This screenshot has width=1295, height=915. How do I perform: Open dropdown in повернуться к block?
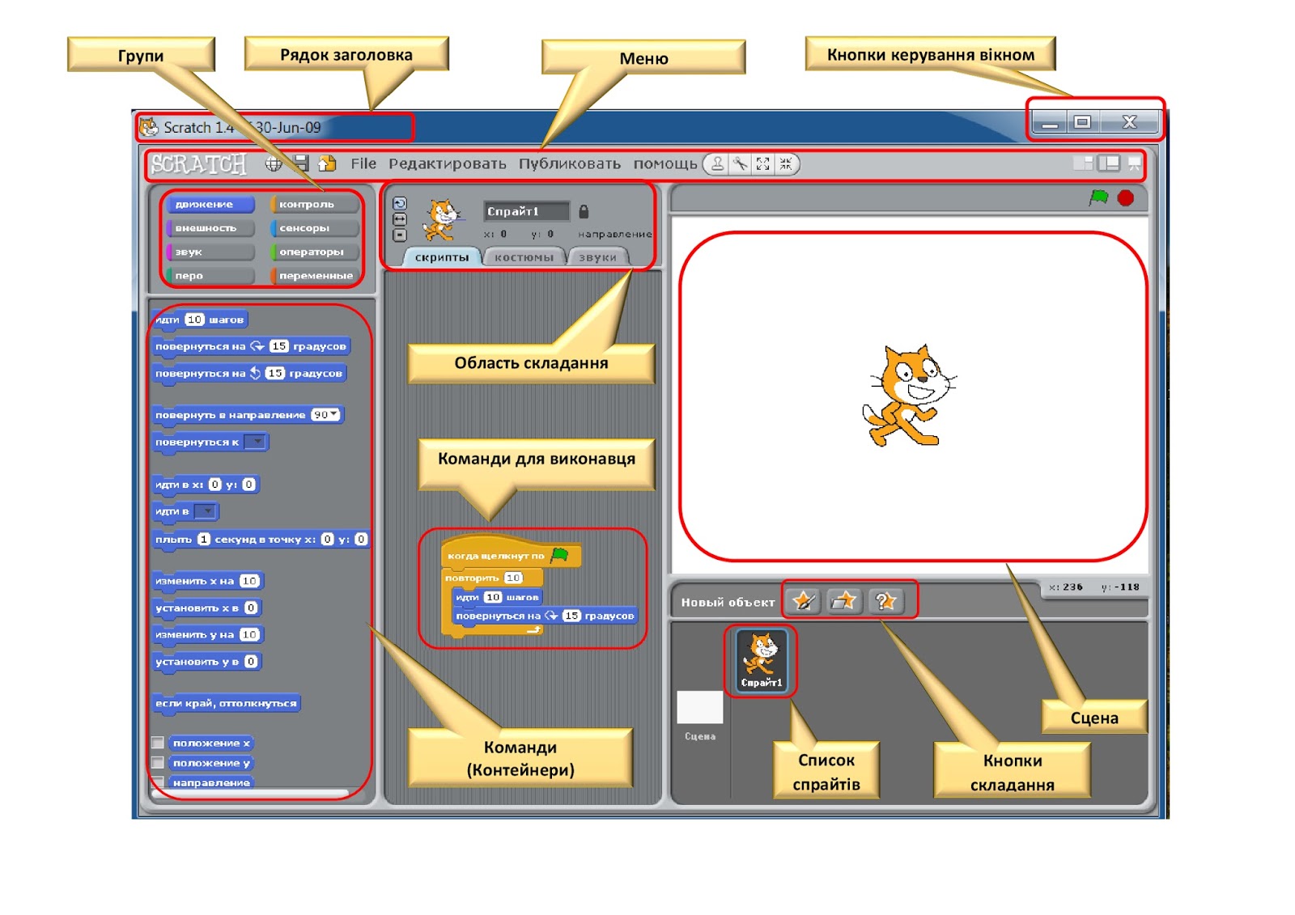[255, 442]
